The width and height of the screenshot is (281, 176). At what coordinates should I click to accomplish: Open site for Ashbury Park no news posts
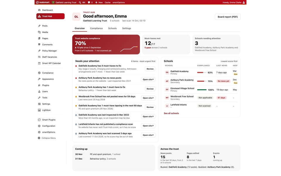coord(148,79)
